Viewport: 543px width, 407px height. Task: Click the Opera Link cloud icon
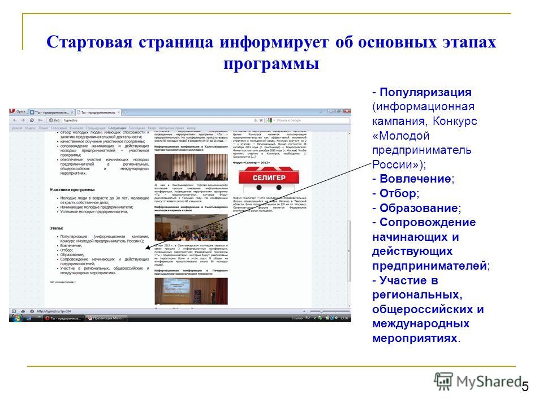coord(23,311)
